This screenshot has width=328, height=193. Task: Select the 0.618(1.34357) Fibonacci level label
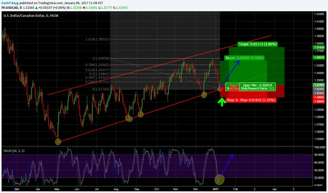click(x=97, y=70)
